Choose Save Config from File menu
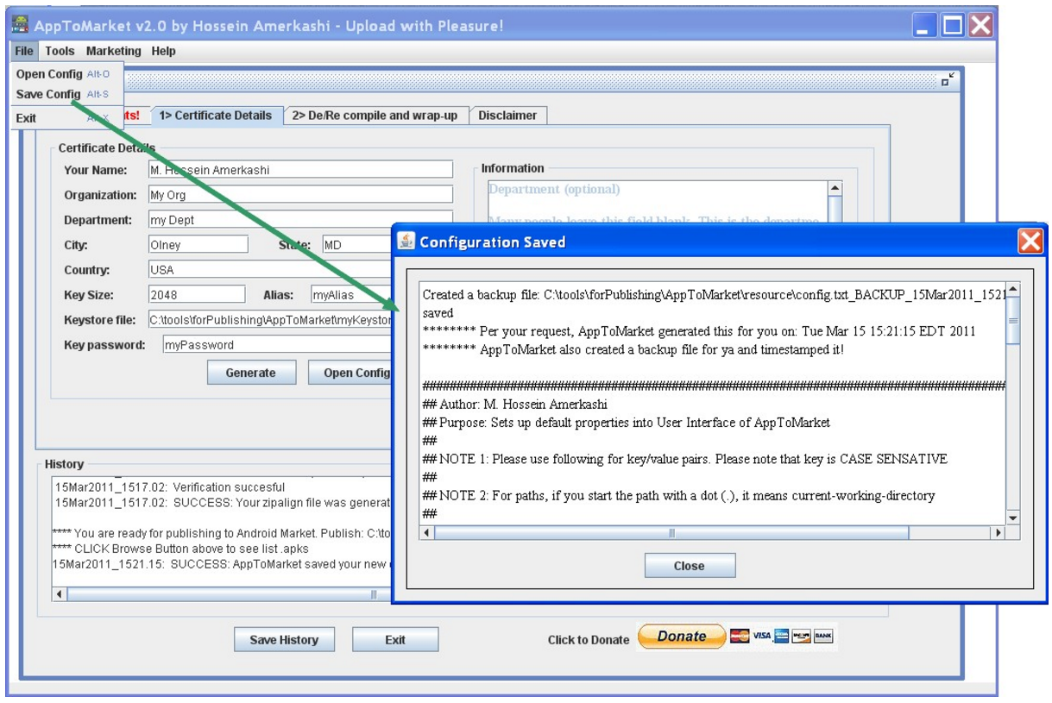1052x703 pixels. 67,94
